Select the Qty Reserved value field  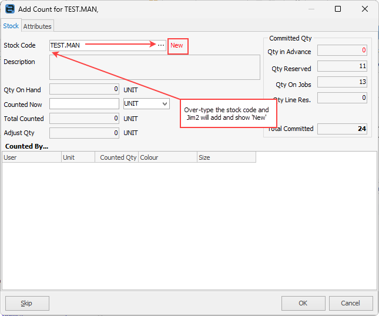342,66
